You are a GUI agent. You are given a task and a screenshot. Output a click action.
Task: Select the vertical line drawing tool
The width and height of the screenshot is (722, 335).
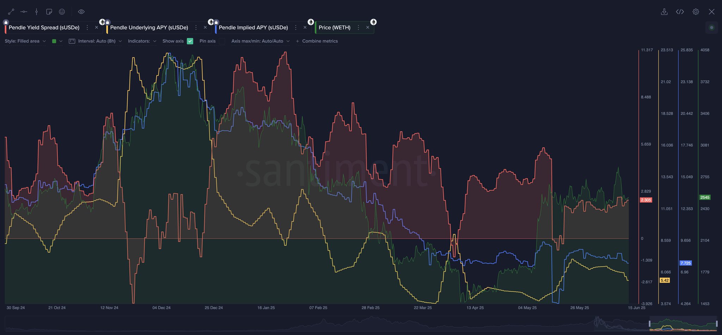coord(36,12)
